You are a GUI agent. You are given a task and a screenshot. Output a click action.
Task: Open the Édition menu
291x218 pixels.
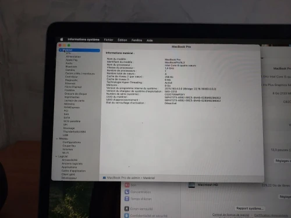(122, 40)
